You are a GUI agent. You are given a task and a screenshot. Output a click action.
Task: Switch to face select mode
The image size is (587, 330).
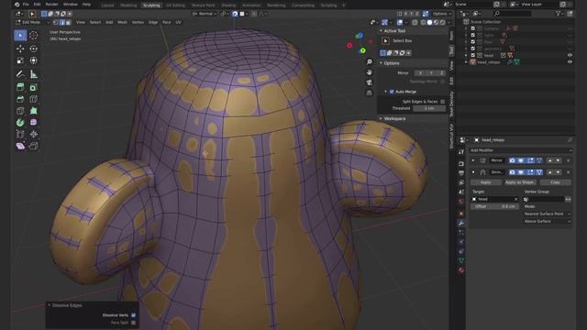click(x=68, y=22)
